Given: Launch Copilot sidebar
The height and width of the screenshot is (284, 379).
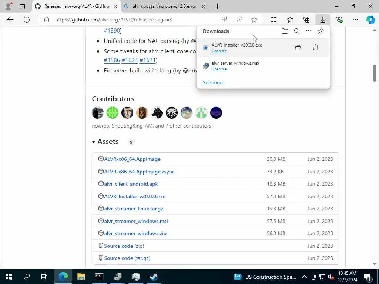Looking at the screenshot, I should [x=370, y=20].
